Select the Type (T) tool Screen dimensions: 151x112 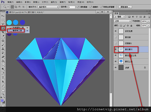pos(3,78)
